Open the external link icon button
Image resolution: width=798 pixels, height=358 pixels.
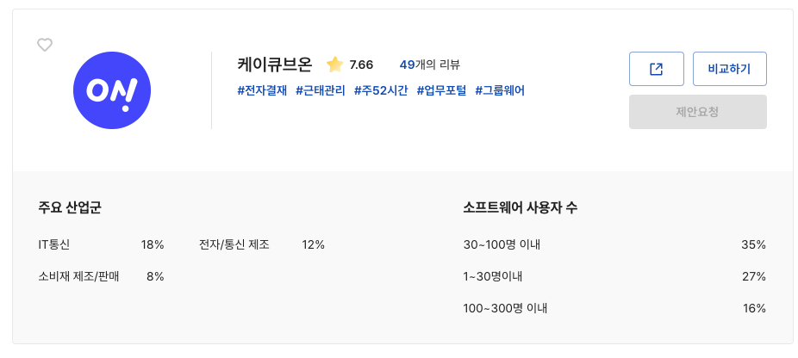[x=656, y=69]
